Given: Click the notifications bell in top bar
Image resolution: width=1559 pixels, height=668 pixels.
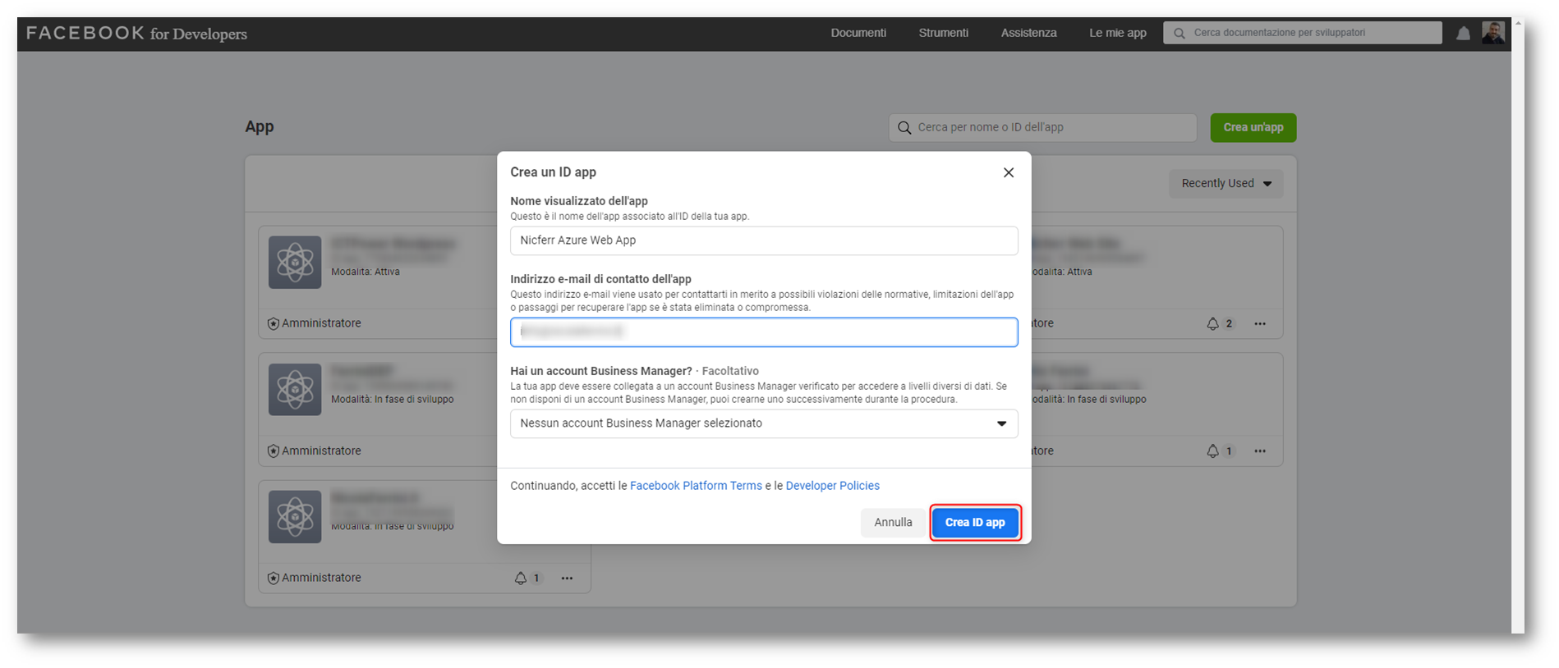Looking at the screenshot, I should (1463, 34).
